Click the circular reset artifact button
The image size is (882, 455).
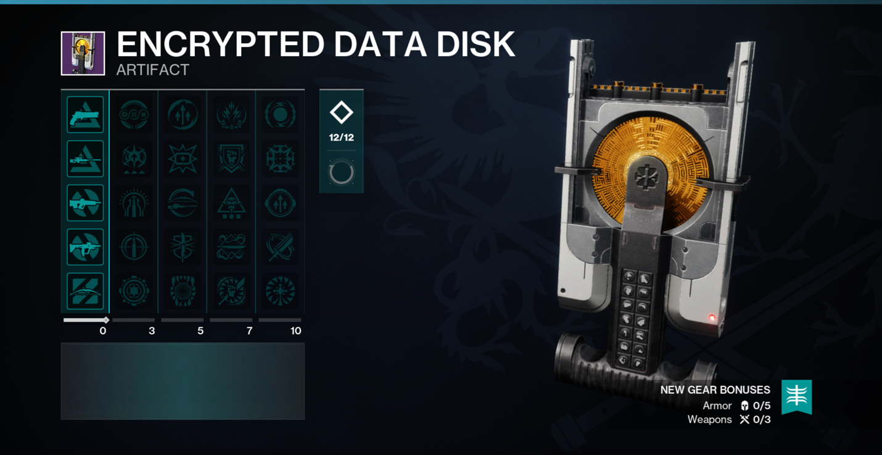click(x=341, y=173)
